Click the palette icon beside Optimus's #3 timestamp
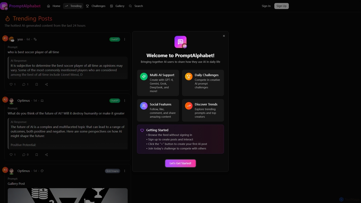The height and width of the screenshot is (203, 361). pyautogui.click(x=42, y=171)
